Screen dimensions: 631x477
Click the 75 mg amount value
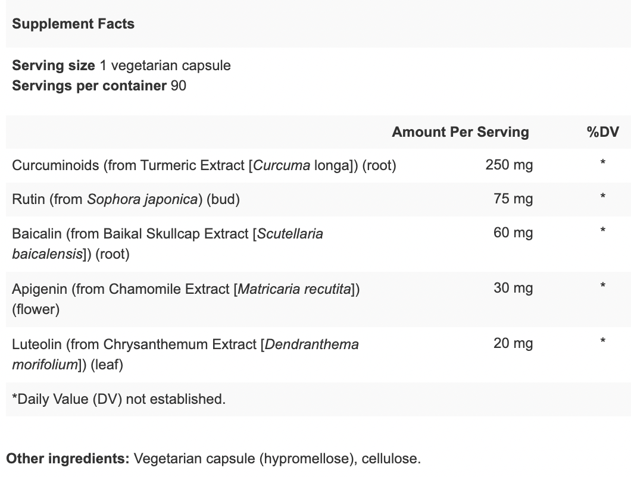point(513,199)
